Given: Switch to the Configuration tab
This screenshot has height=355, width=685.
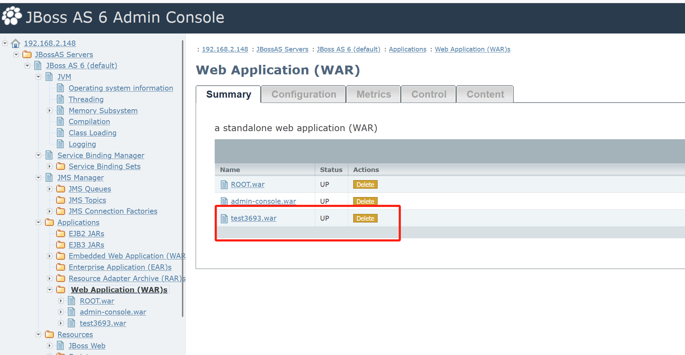Looking at the screenshot, I should (304, 94).
